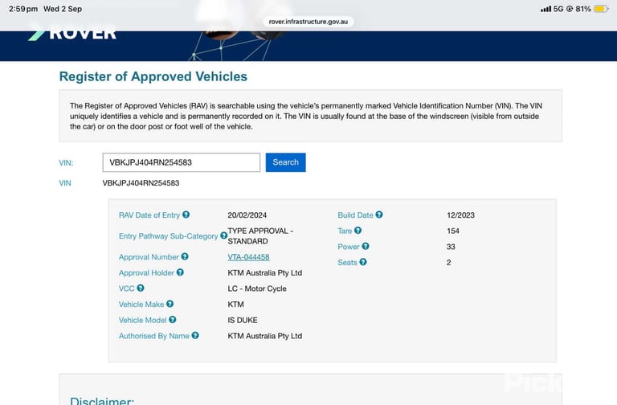Screen dimensions: 617x405
Task: Select Build Date value 12/2023
Action: [461, 215]
